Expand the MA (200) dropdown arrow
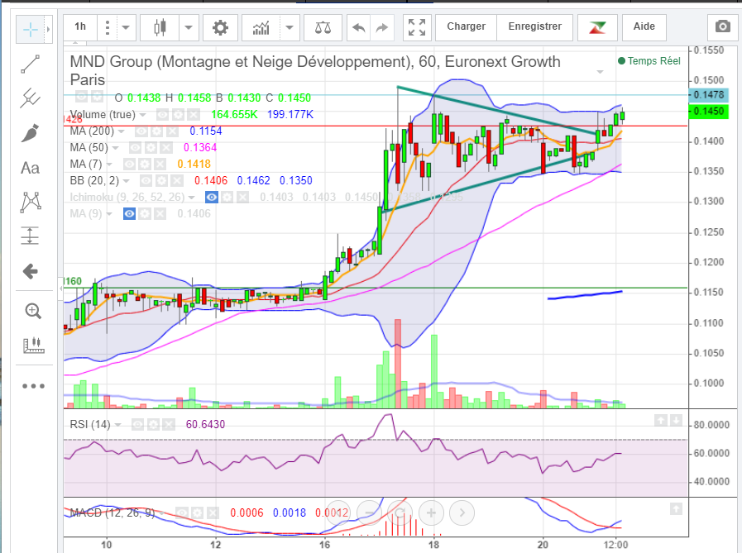 pos(122,131)
